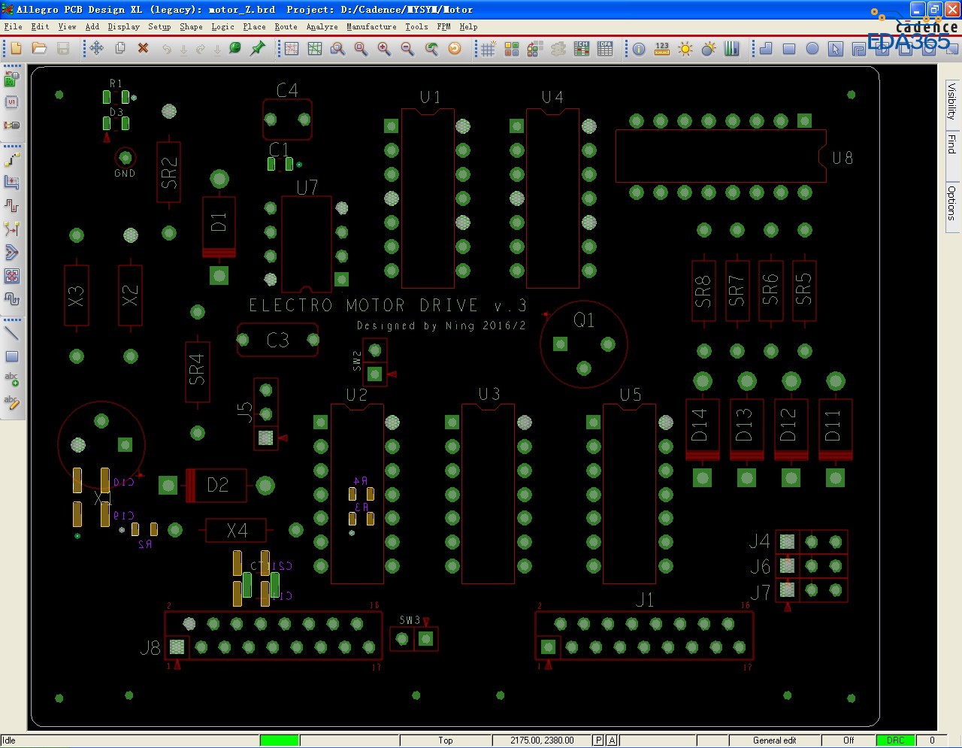The width and height of the screenshot is (962, 748).
Task: Create a new drawing with New icon
Action: click(x=16, y=49)
